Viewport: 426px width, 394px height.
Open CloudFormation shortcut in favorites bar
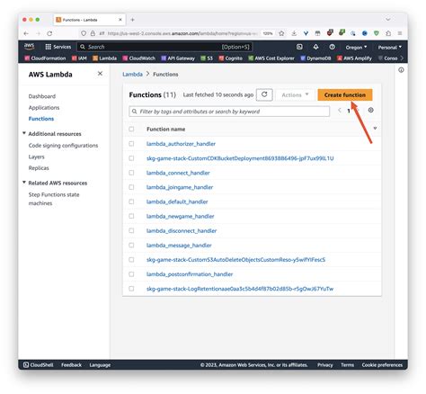[45, 58]
